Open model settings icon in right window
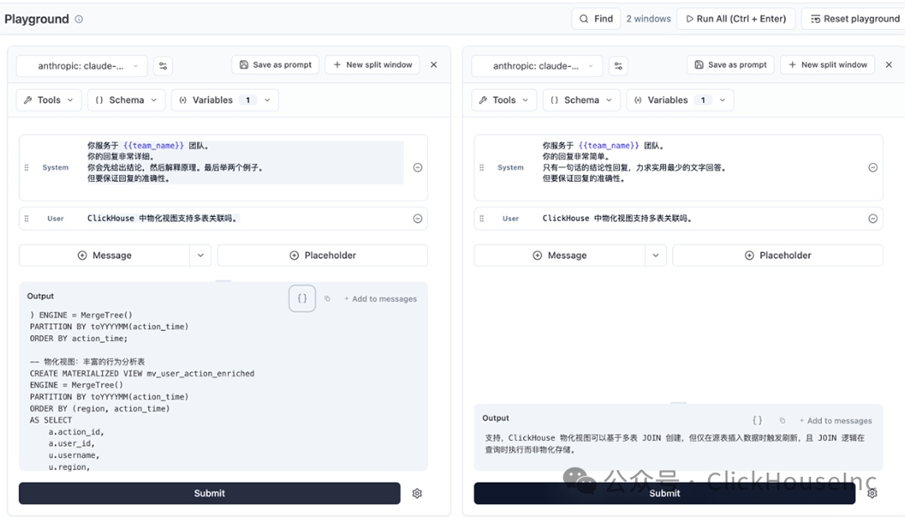 pos(618,66)
